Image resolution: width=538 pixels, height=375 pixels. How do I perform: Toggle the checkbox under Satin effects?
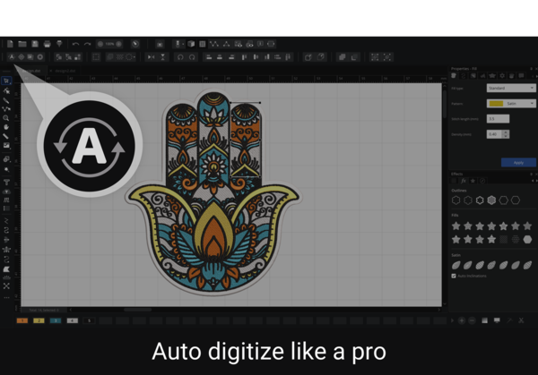[454, 276]
